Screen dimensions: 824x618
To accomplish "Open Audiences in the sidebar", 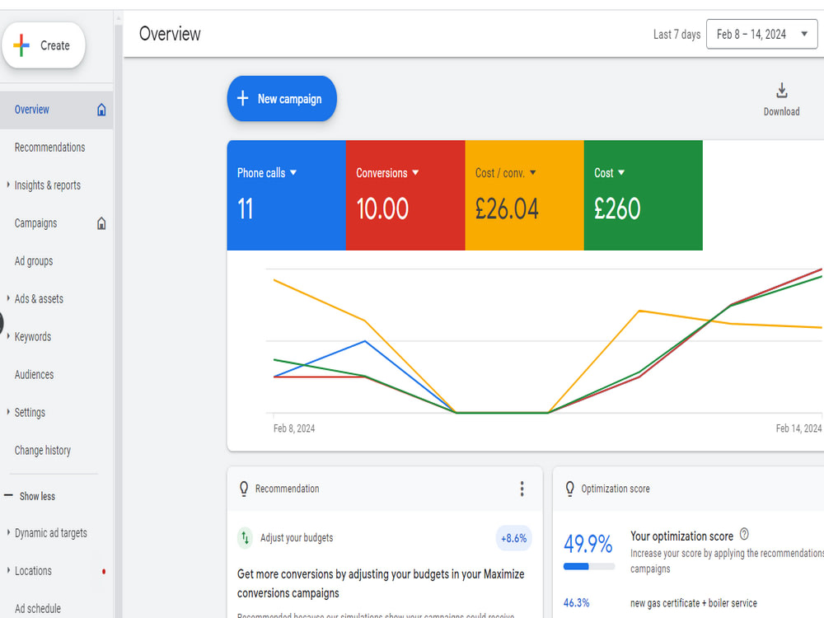I will (34, 375).
